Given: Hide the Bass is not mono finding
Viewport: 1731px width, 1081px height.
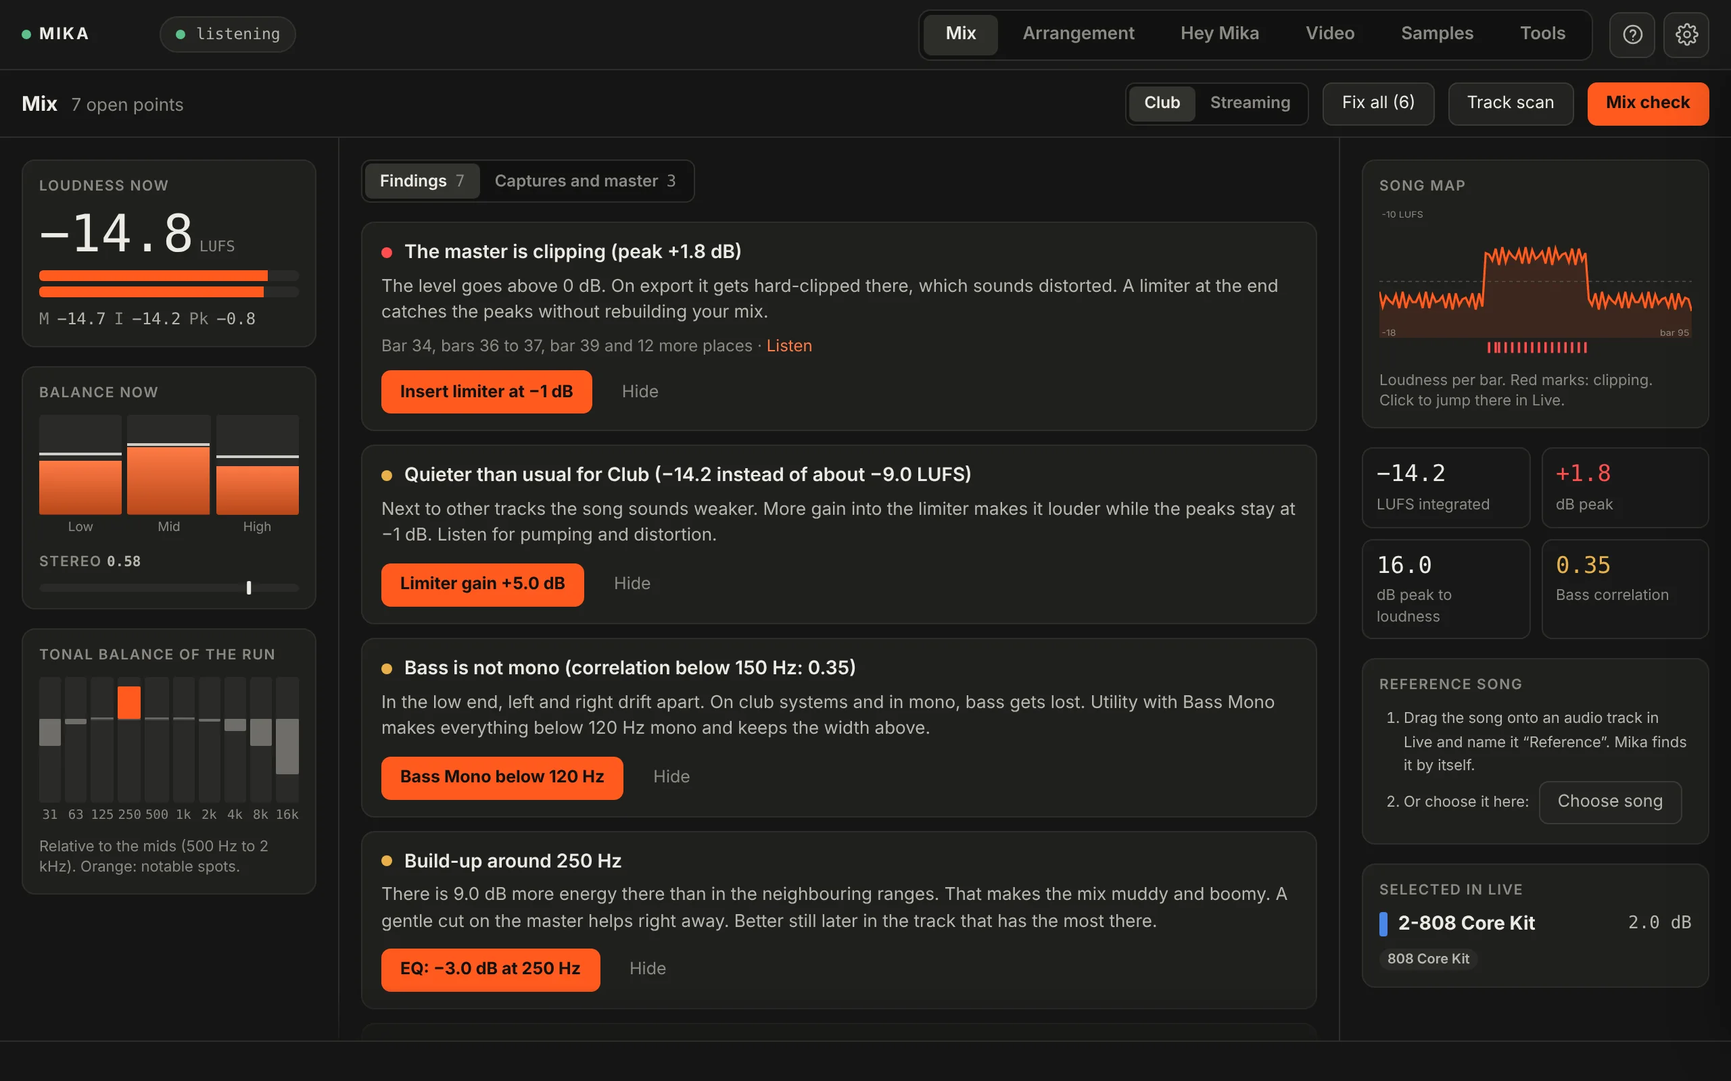Looking at the screenshot, I should pos(671,777).
